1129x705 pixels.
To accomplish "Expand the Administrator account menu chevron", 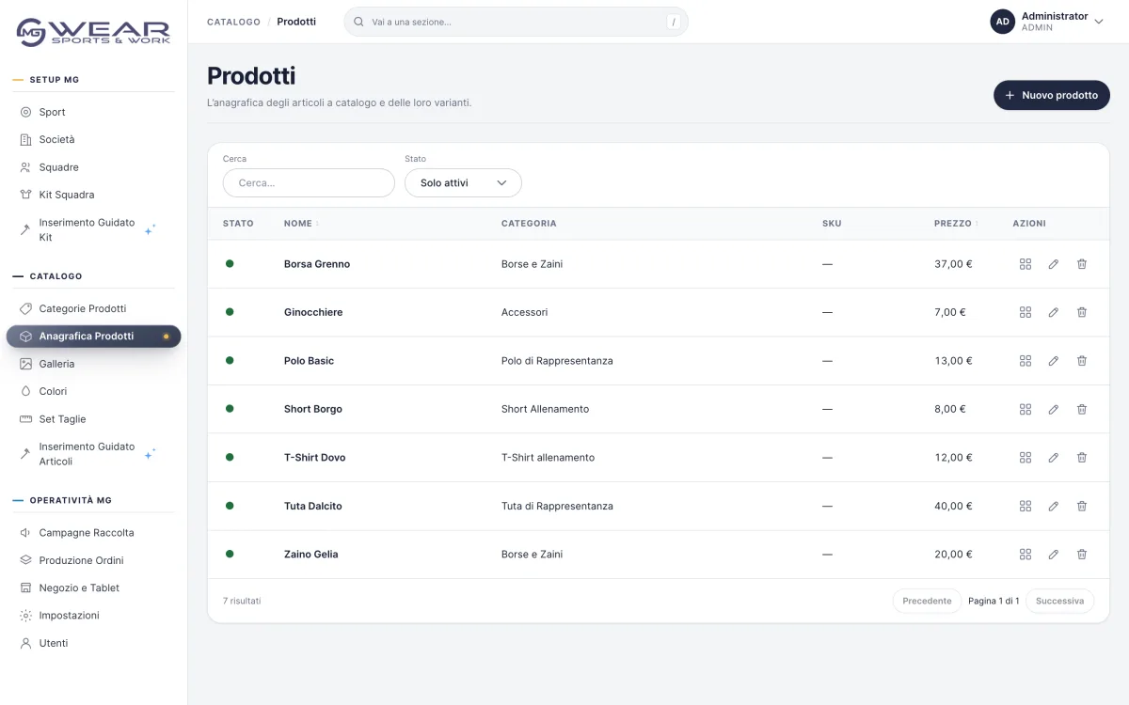I will 1098,22.
